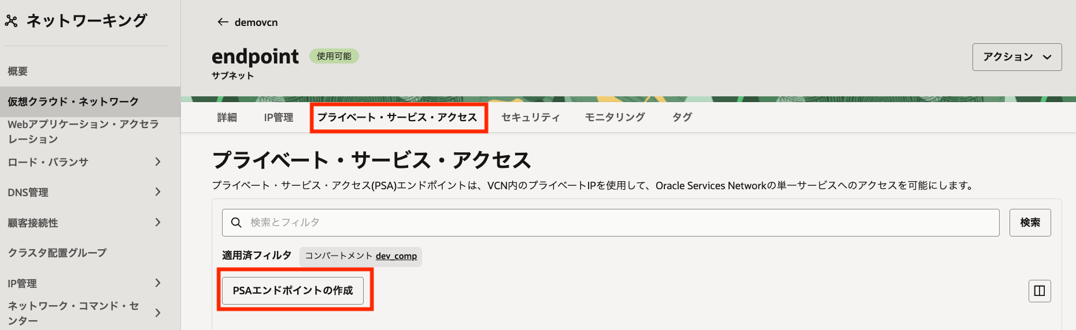Image resolution: width=1076 pixels, height=330 pixels.
Task: Open the モニタリング tab
Action: point(615,118)
